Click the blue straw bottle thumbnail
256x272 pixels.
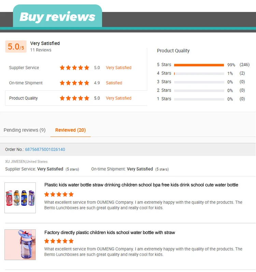20,245
